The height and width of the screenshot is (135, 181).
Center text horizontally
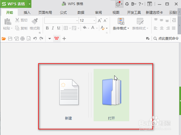pyautogui.click(x=162, y=28)
